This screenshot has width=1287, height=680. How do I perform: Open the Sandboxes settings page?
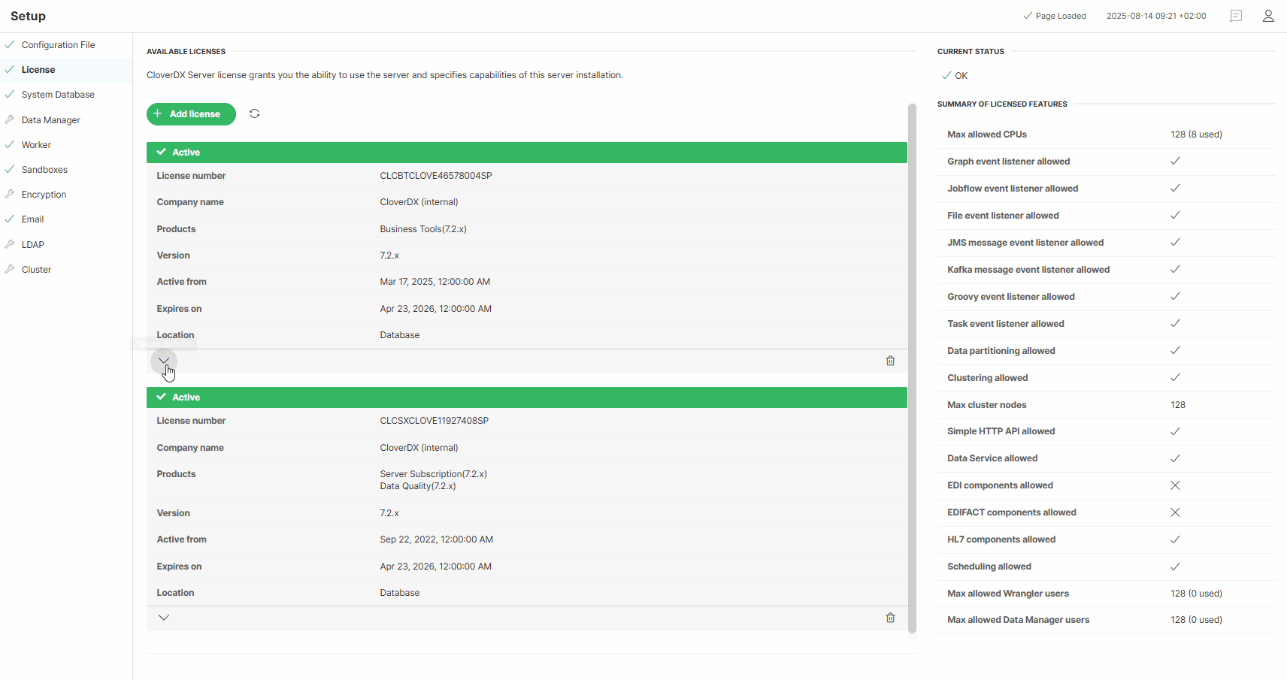click(x=44, y=169)
